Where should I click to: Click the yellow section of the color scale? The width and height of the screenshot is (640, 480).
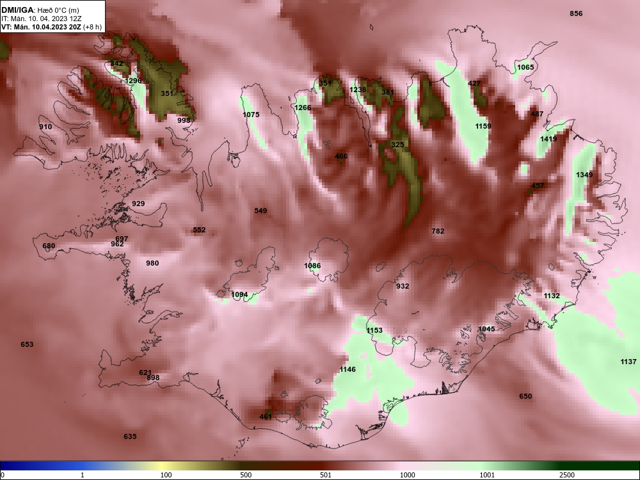163,466
